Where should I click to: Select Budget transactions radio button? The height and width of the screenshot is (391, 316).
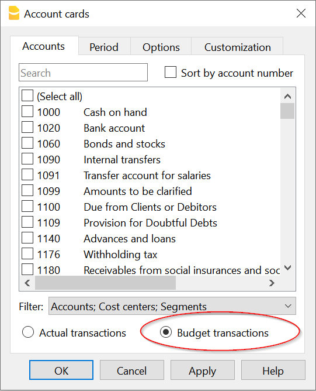tap(166, 332)
